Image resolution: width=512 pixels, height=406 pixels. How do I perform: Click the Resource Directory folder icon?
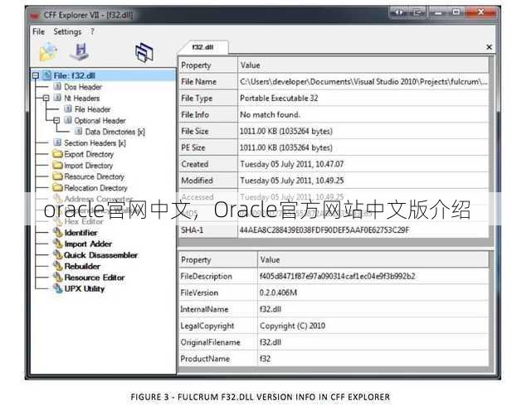[x=57, y=176]
